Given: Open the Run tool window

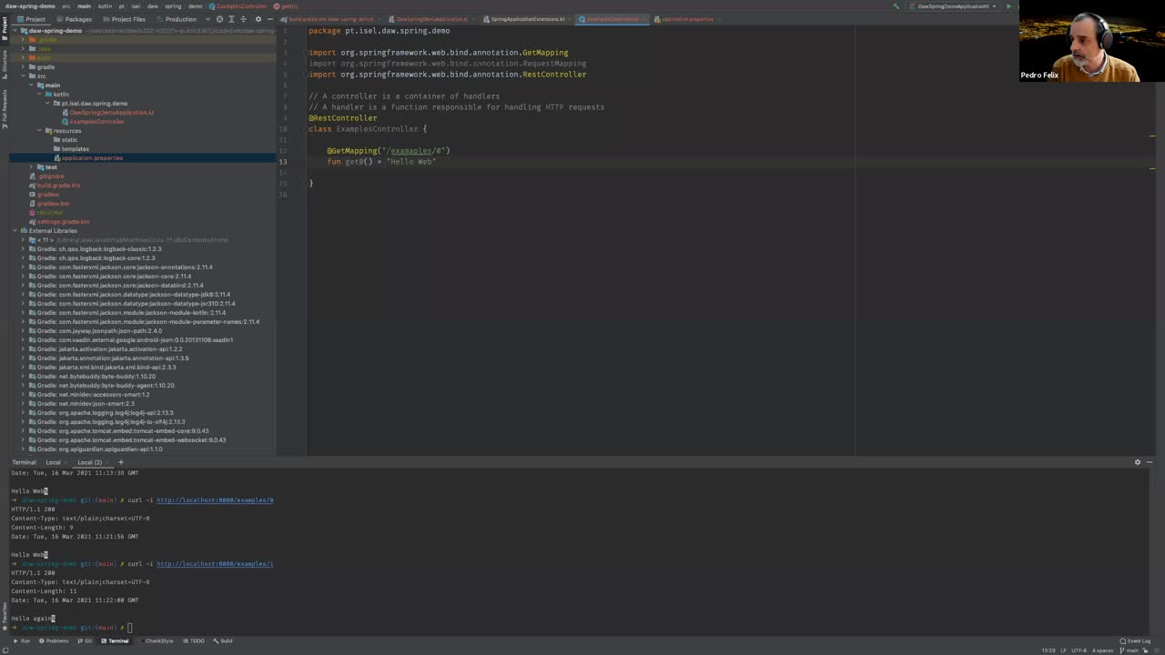Looking at the screenshot, I should [x=22, y=641].
